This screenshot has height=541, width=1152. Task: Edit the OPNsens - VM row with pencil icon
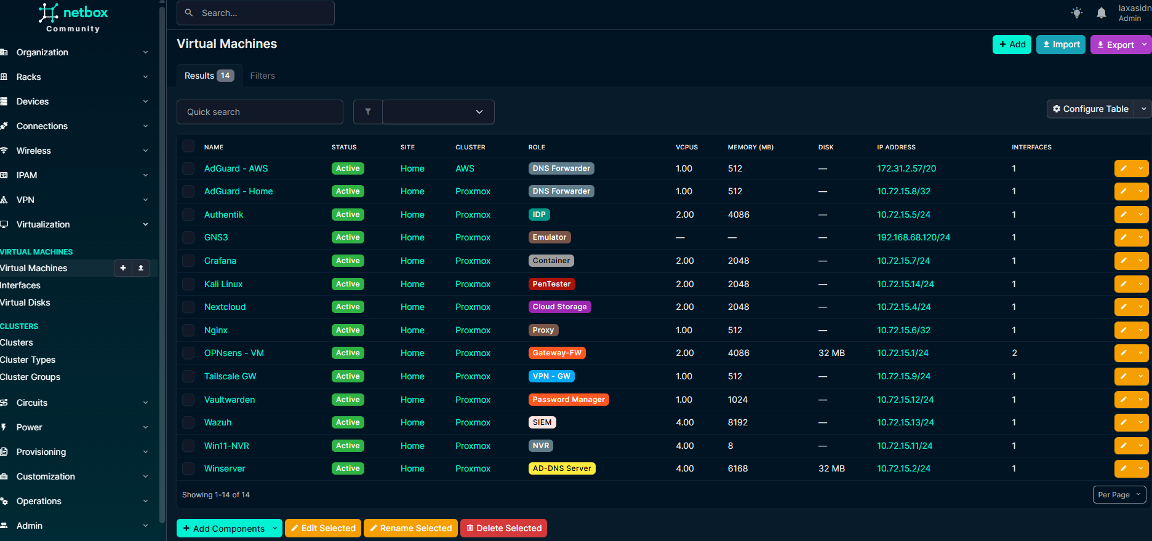pos(1124,353)
